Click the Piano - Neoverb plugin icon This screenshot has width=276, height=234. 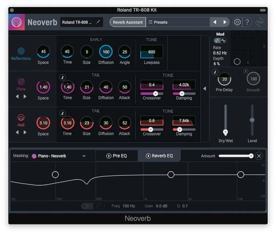[34, 156]
